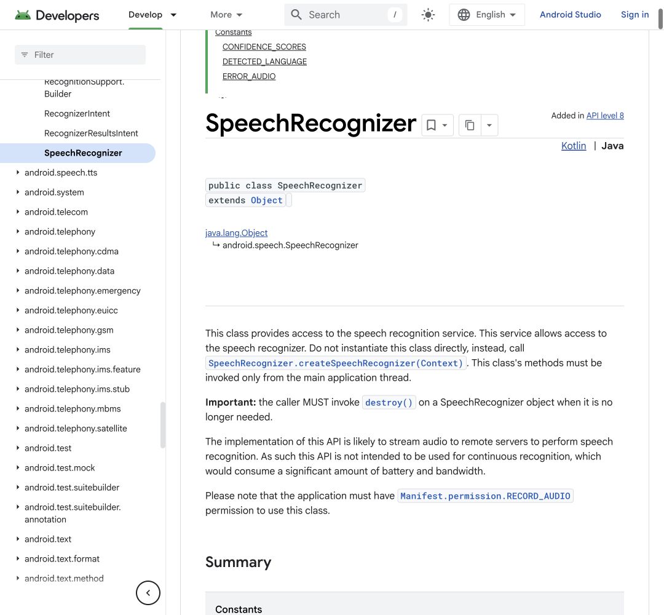Click Sign in
The width and height of the screenshot is (664, 615).
pyautogui.click(x=634, y=15)
